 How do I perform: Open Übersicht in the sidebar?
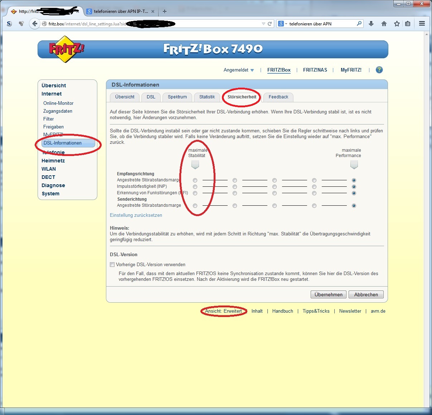(54, 86)
